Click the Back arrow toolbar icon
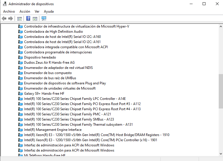Screen dimensions: 223x161 (4, 19)
